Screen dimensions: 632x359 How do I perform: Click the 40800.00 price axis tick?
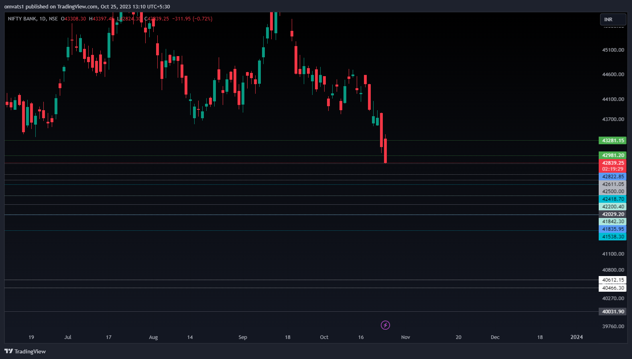click(x=613, y=270)
